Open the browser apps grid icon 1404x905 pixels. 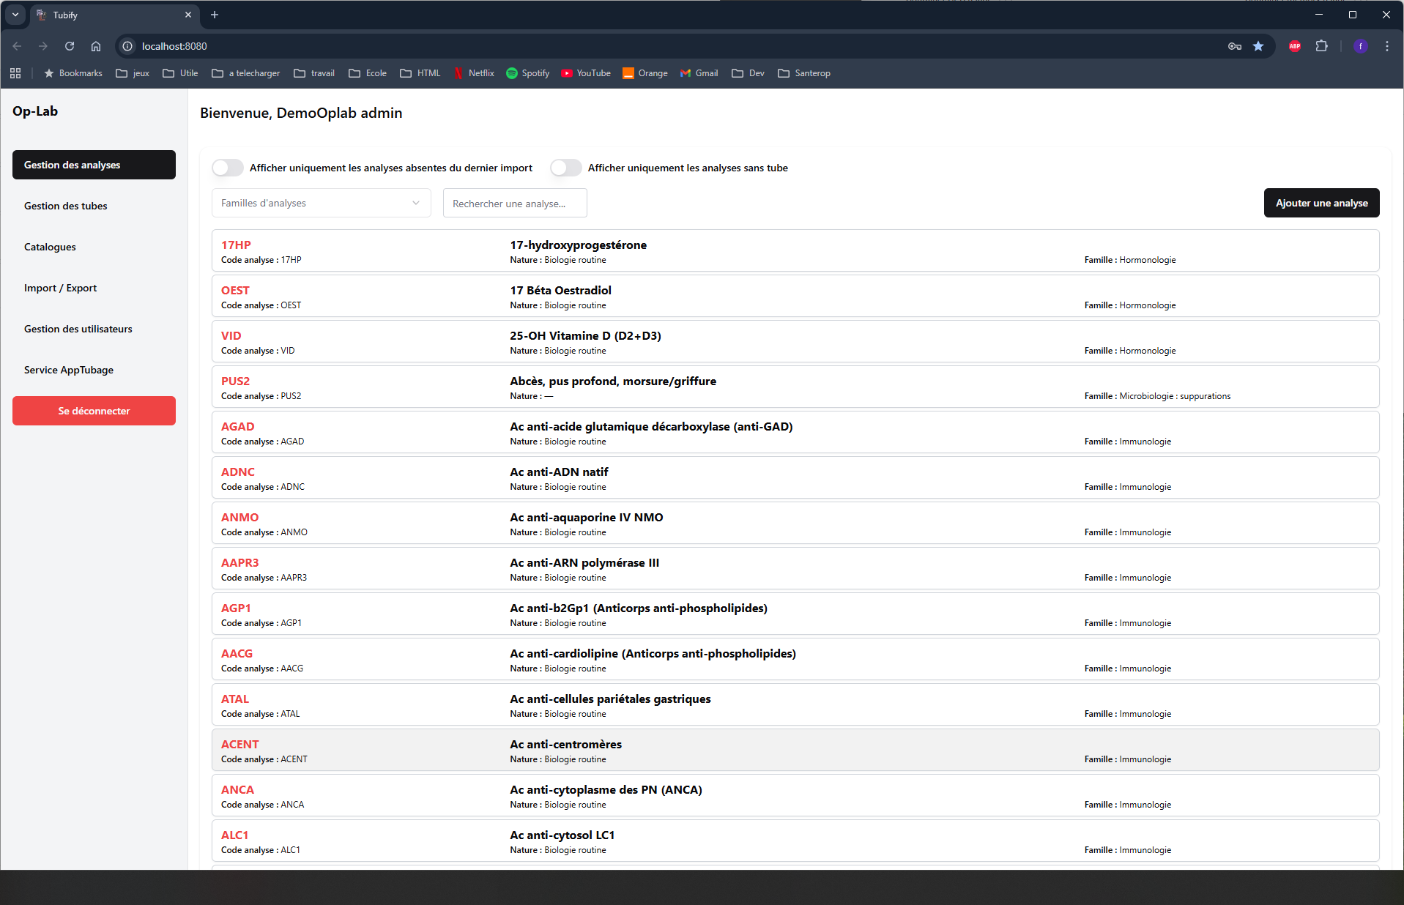pyautogui.click(x=15, y=73)
